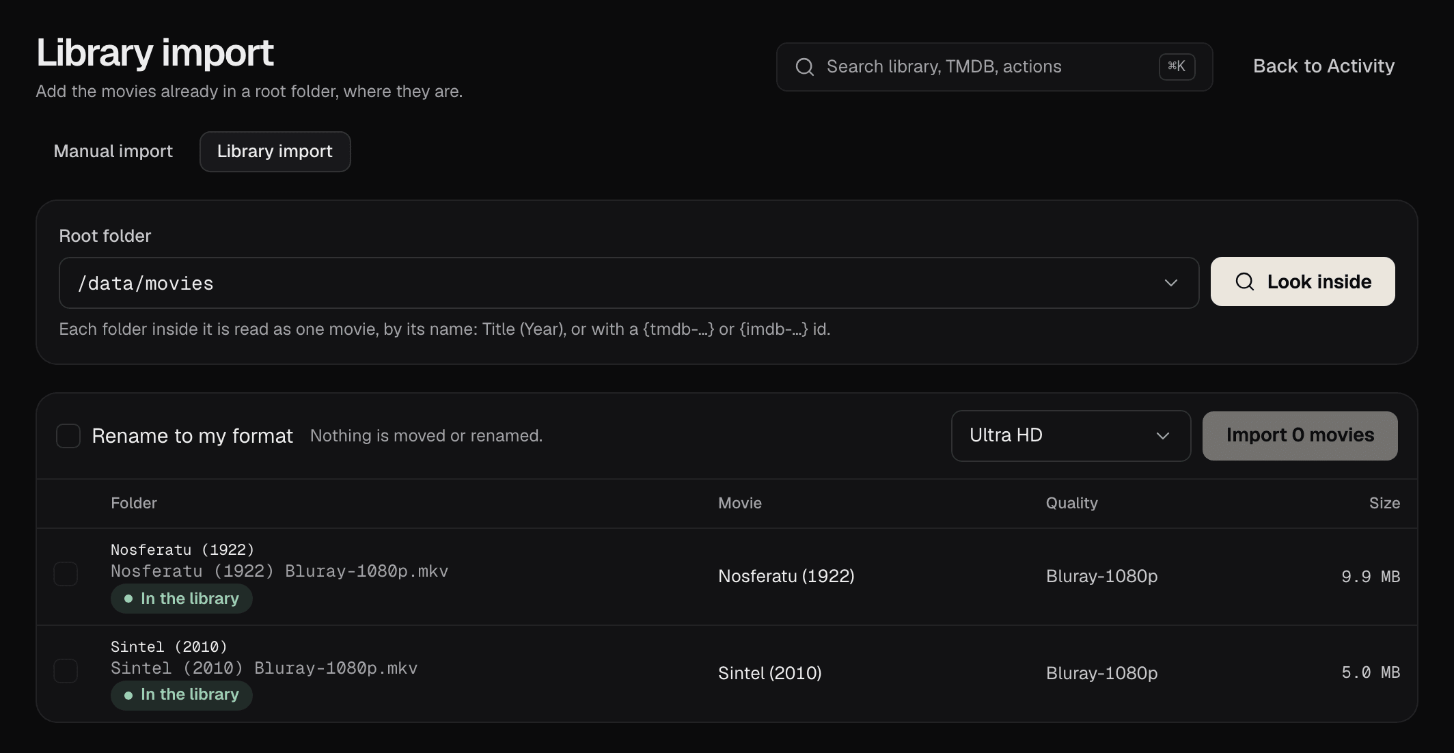Click Sintel's In the library badge
1454x753 pixels.
pos(182,696)
